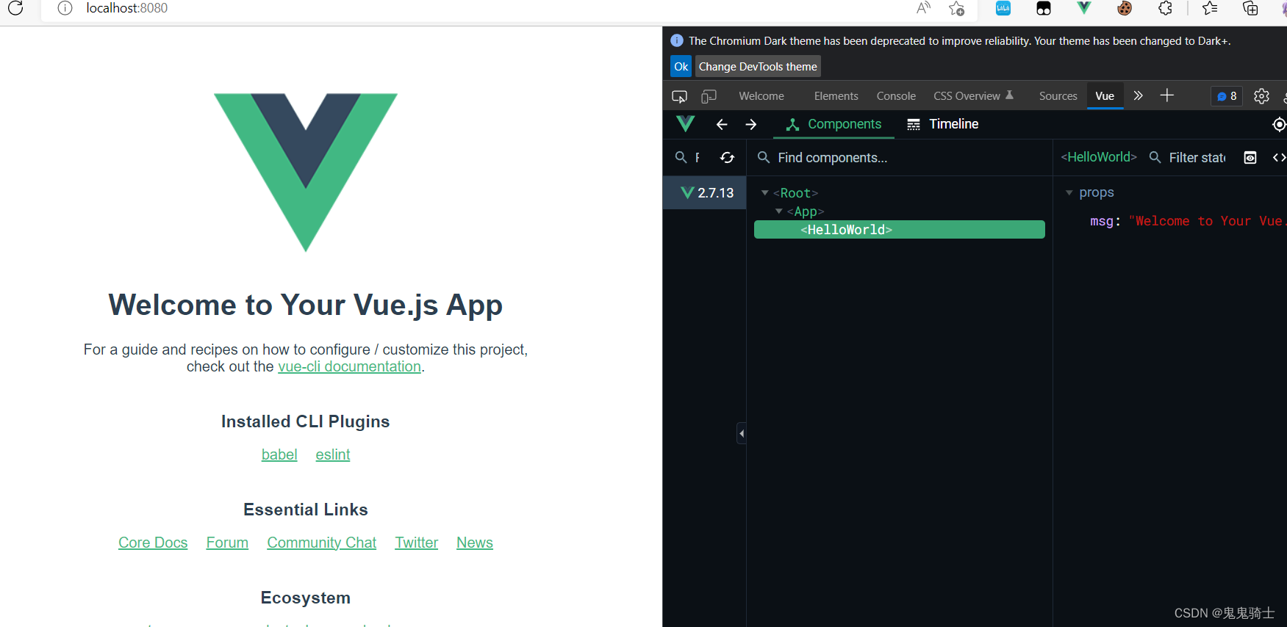Image resolution: width=1287 pixels, height=627 pixels.
Task: Open the 8 issues counter
Action: tap(1227, 96)
